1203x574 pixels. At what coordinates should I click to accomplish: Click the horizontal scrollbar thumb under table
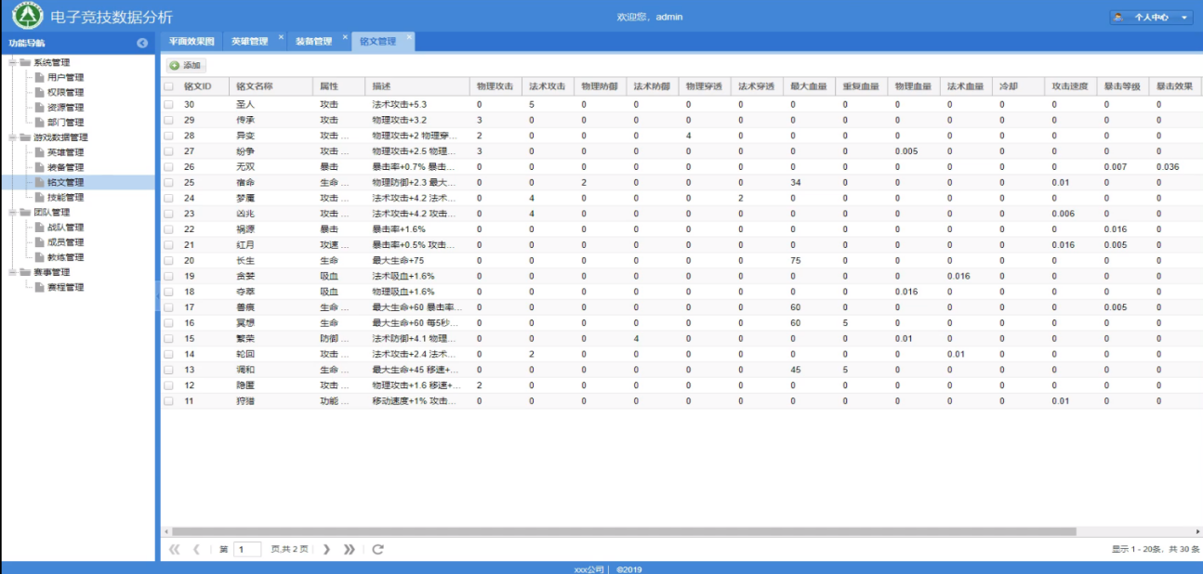click(x=624, y=532)
